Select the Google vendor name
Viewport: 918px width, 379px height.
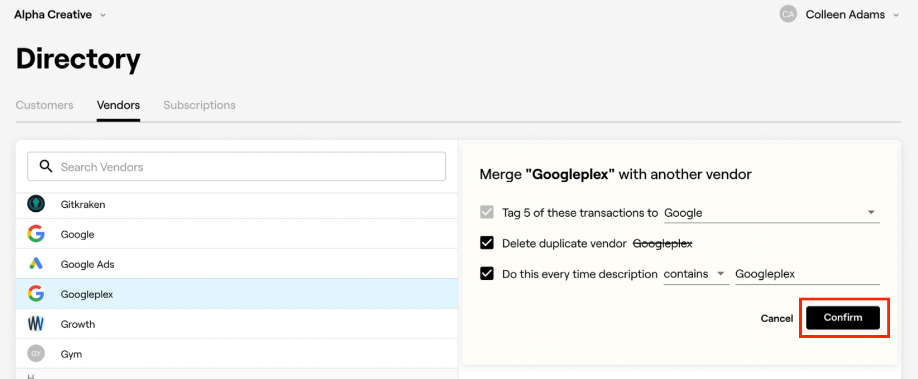(78, 235)
